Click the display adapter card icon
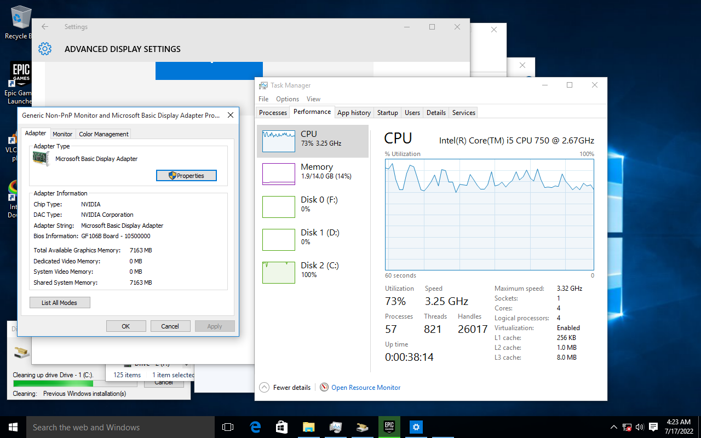 (42, 159)
